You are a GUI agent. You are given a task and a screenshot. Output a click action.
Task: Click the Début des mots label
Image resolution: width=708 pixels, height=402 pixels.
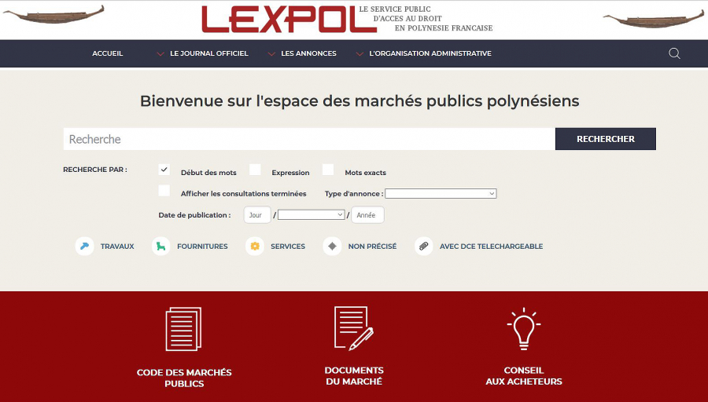coord(208,173)
